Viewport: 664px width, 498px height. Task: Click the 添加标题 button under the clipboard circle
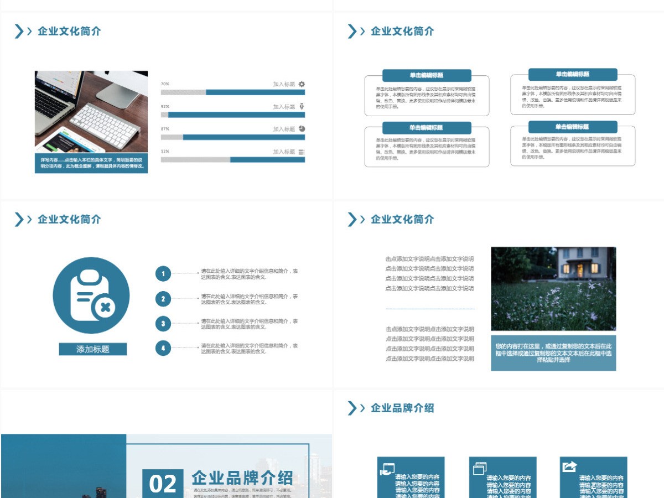93,349
